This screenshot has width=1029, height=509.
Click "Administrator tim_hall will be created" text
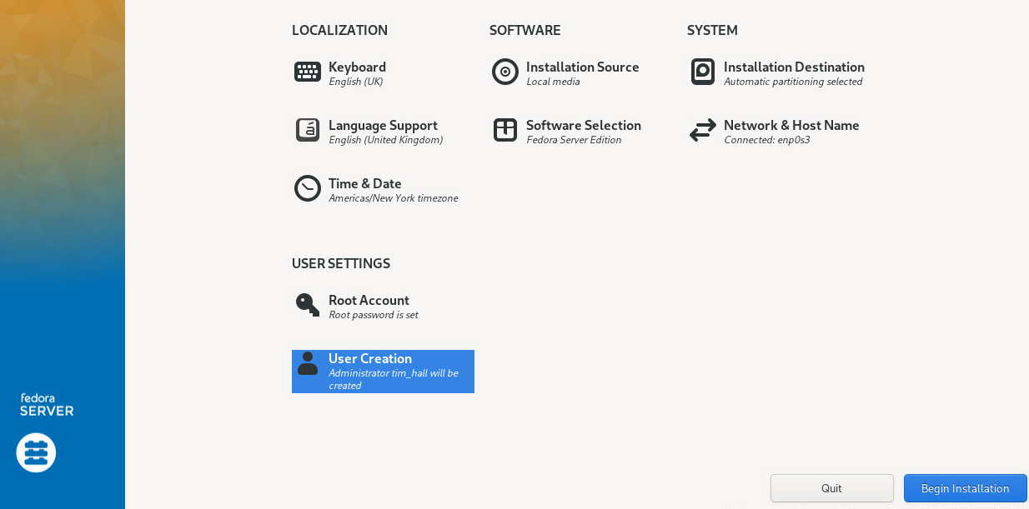tap(394, 379)
